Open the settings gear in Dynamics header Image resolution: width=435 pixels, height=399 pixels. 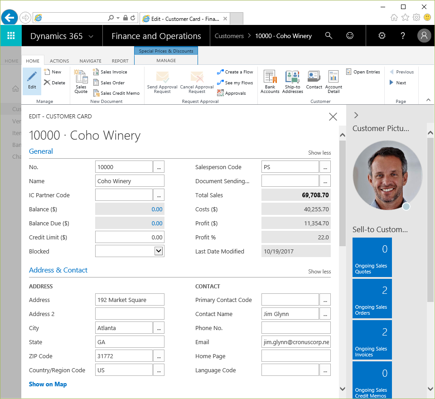382,35
